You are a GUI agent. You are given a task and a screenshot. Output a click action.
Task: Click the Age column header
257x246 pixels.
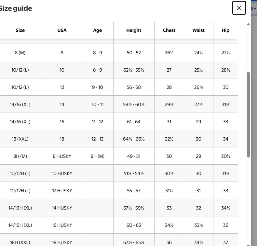pos(97,30)
